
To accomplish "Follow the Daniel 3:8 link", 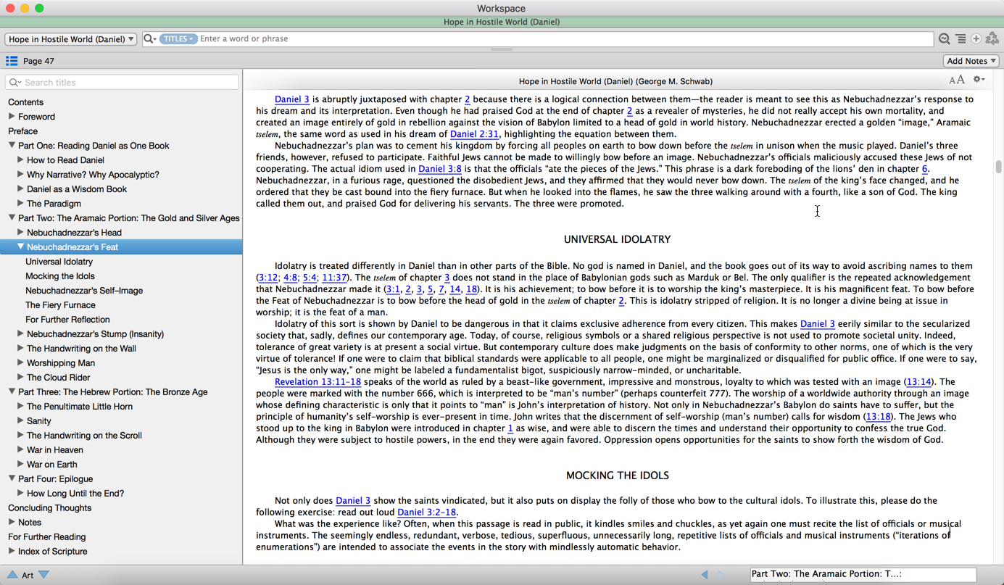I will [440, 169].
